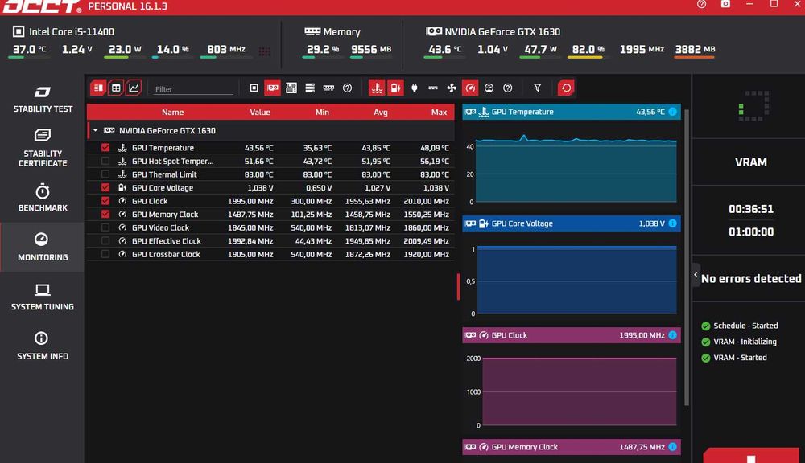Open the help question mark in title bar
Screen dimensions: 805x463
[701, 4]
